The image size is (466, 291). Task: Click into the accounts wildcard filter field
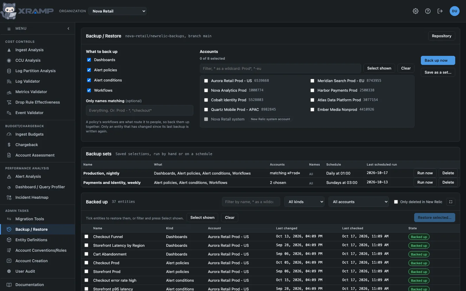point(280,69)
